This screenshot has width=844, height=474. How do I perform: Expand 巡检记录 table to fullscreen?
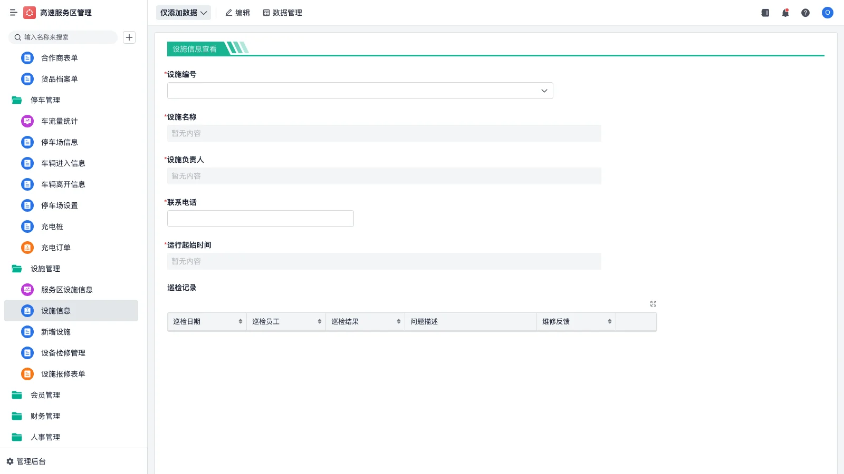pos(653,303)
